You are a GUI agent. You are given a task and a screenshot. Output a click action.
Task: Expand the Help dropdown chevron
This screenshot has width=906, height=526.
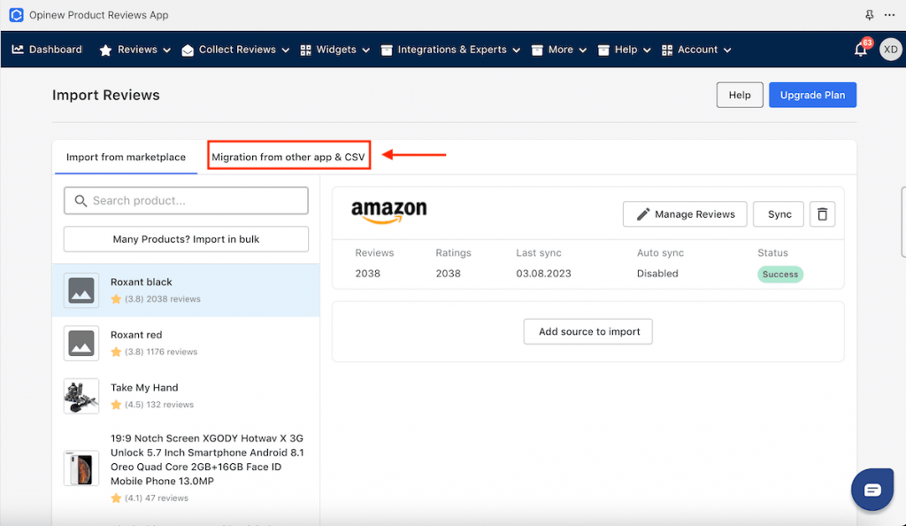[647, 50]
